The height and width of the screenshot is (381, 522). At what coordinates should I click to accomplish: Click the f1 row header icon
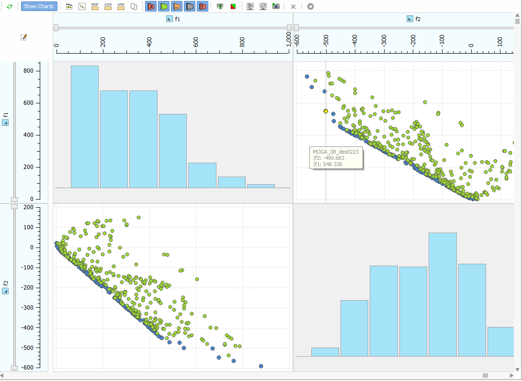point(5,123)
